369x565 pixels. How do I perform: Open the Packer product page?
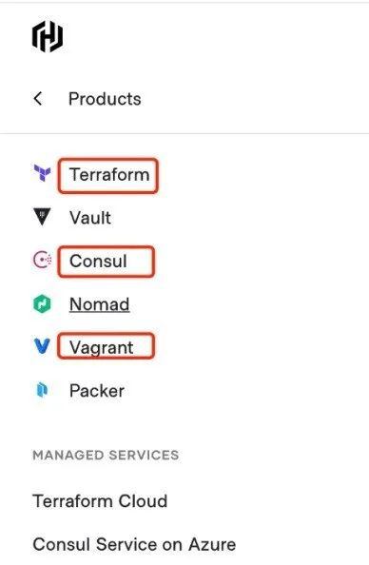click(x=97, y=391)
